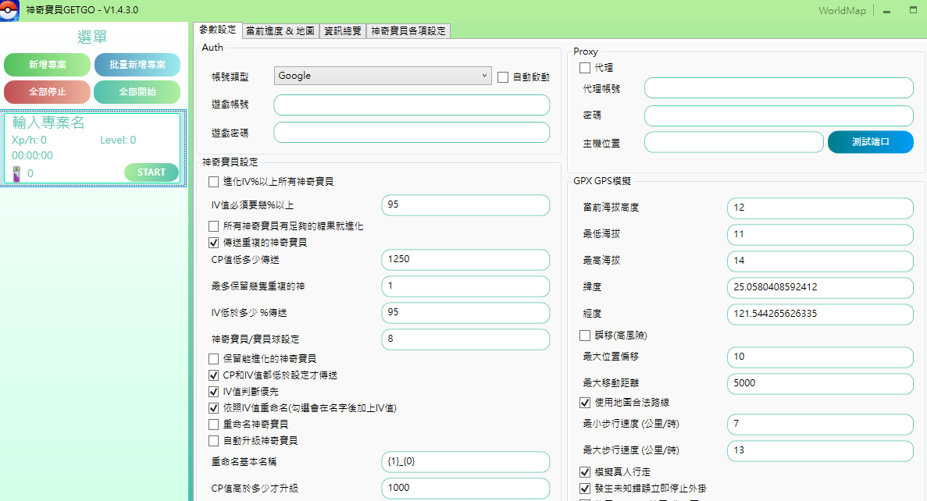
Task: Click the 緯度 latitude input field
Action: pyautogui.click(x=819, y=287)
